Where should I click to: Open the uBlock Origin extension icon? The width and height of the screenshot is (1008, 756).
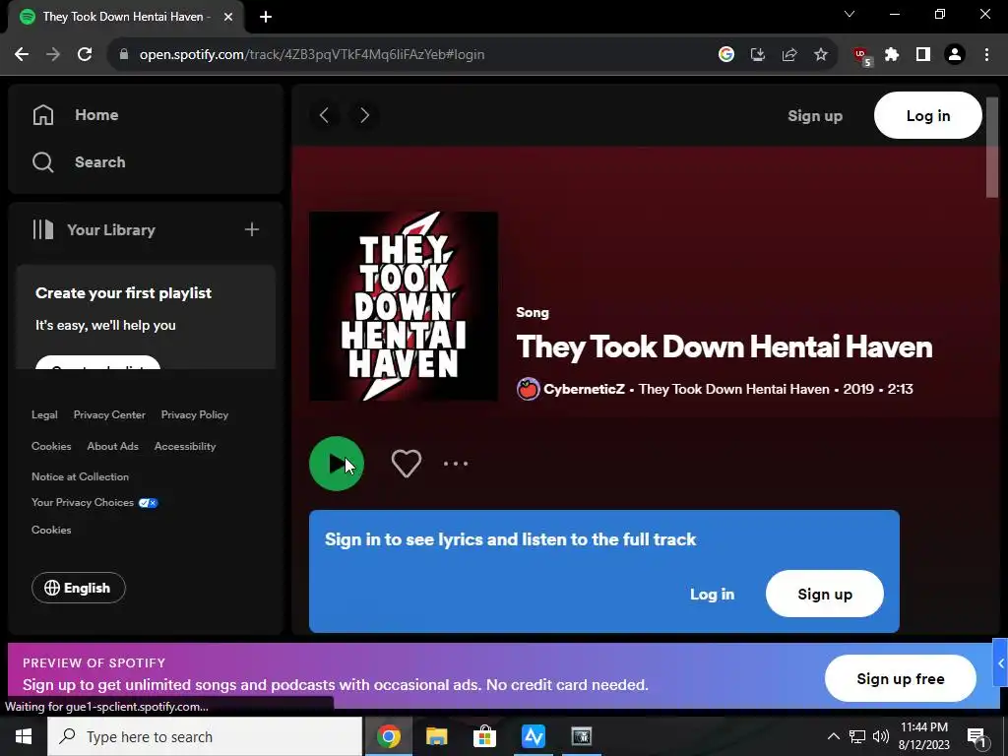pos(862,55)
